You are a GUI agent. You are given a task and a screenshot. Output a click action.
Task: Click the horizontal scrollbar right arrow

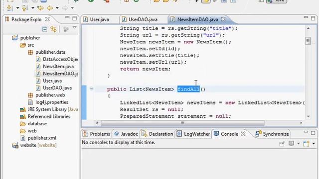[301, 123]
